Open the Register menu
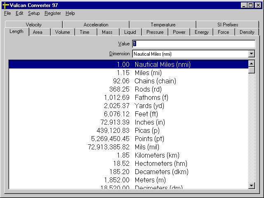The width and height of the screenshot is (264, 198). click(x=53, y=13)
